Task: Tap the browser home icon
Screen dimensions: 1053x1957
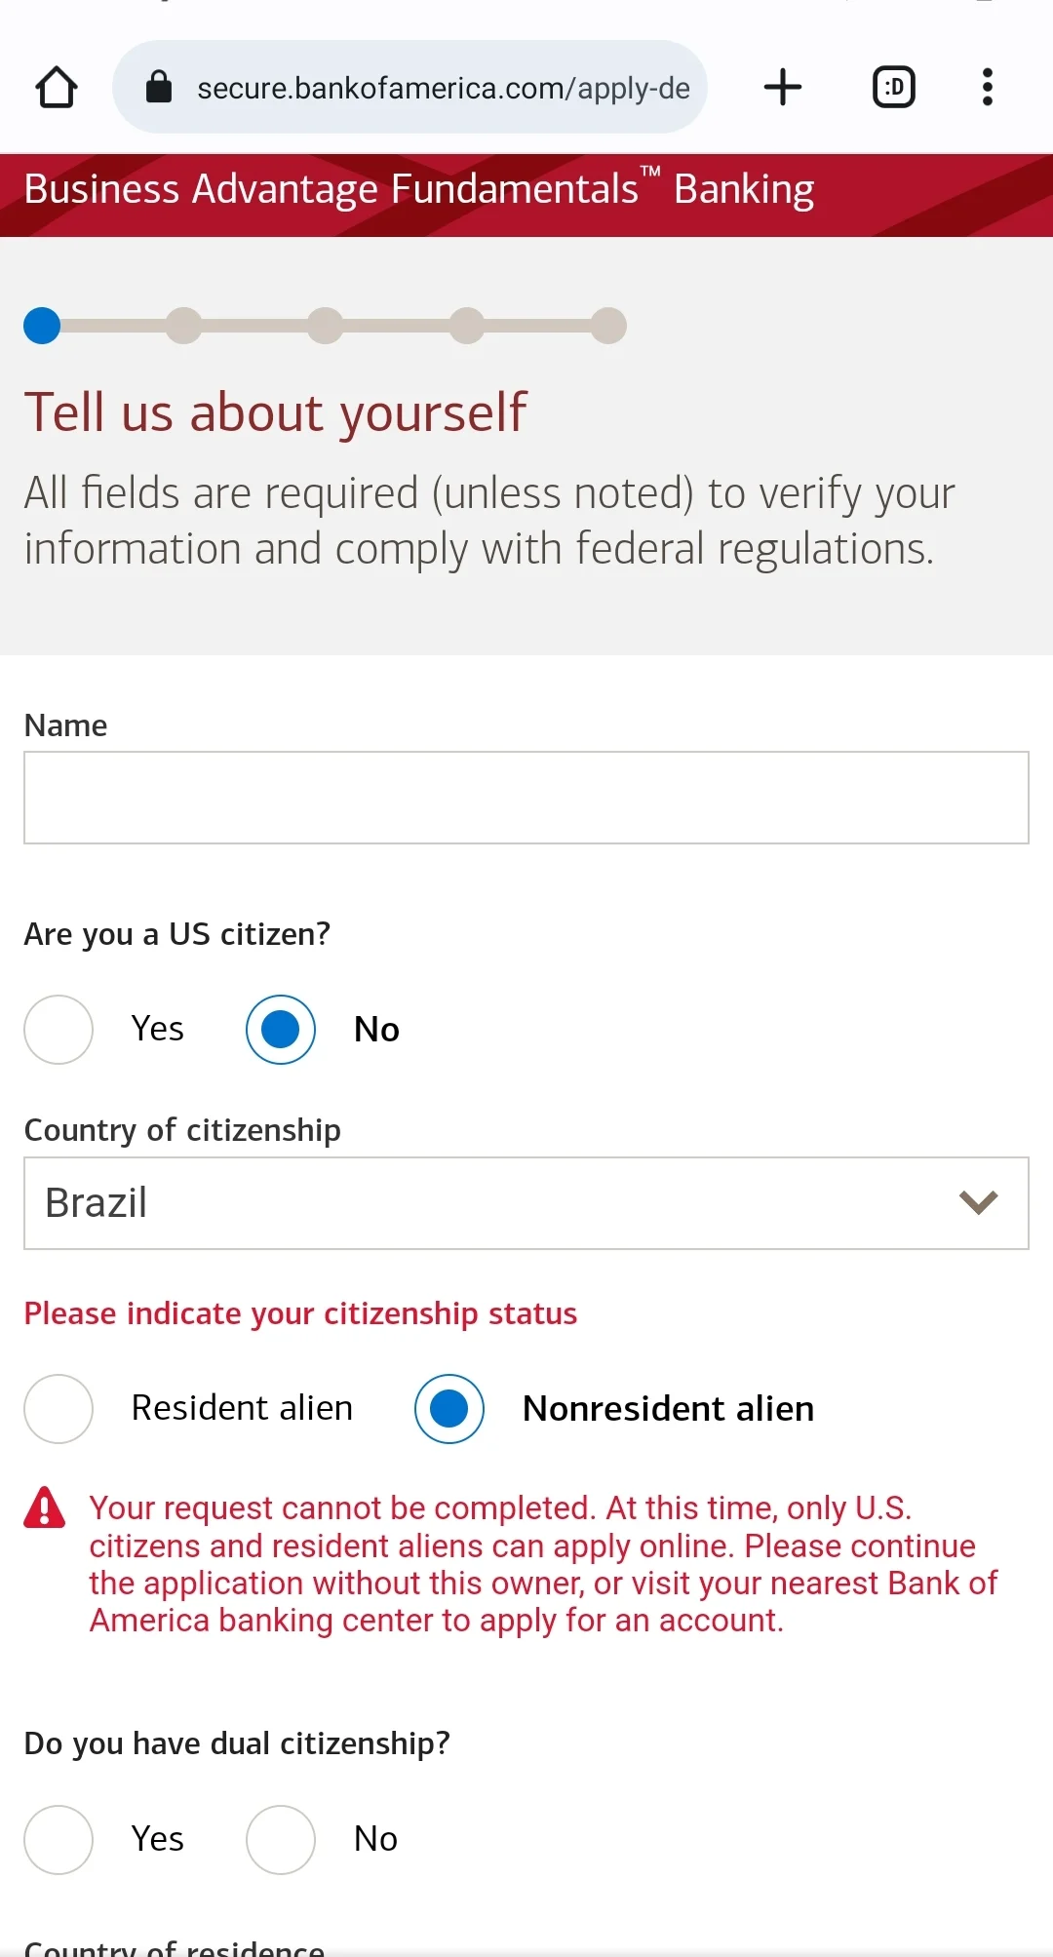Action: [57, 87]
